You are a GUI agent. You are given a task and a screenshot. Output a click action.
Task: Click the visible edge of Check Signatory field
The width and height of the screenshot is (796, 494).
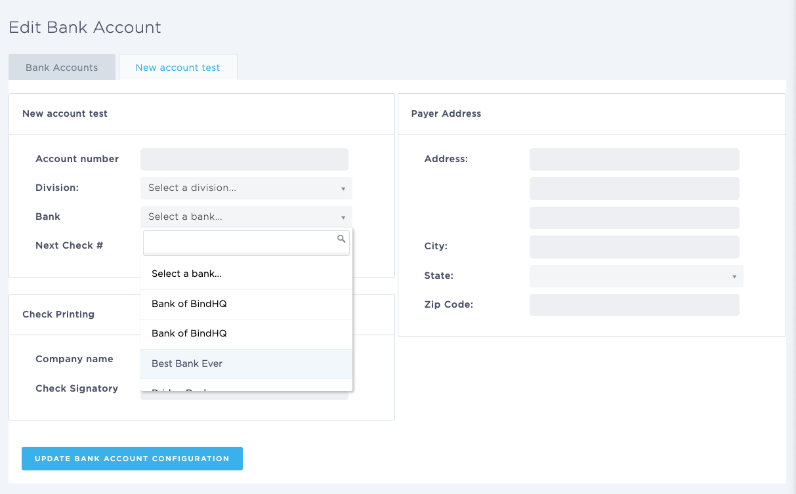pyautogui.click(x=244, y=396)
